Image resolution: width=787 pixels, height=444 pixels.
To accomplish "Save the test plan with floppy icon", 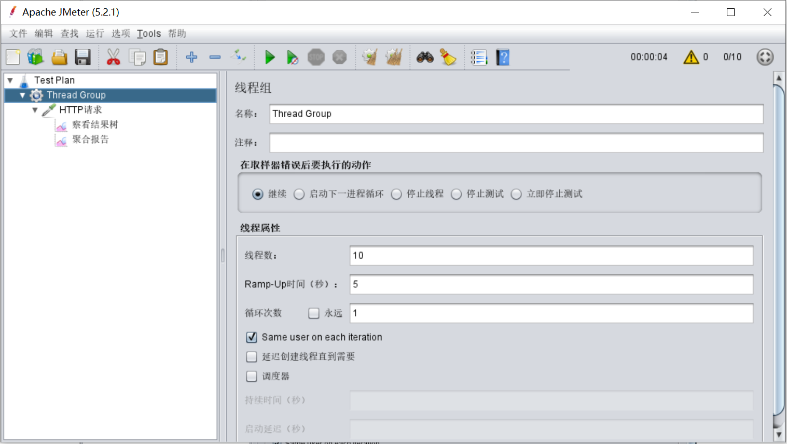I will tap(82, 57).
